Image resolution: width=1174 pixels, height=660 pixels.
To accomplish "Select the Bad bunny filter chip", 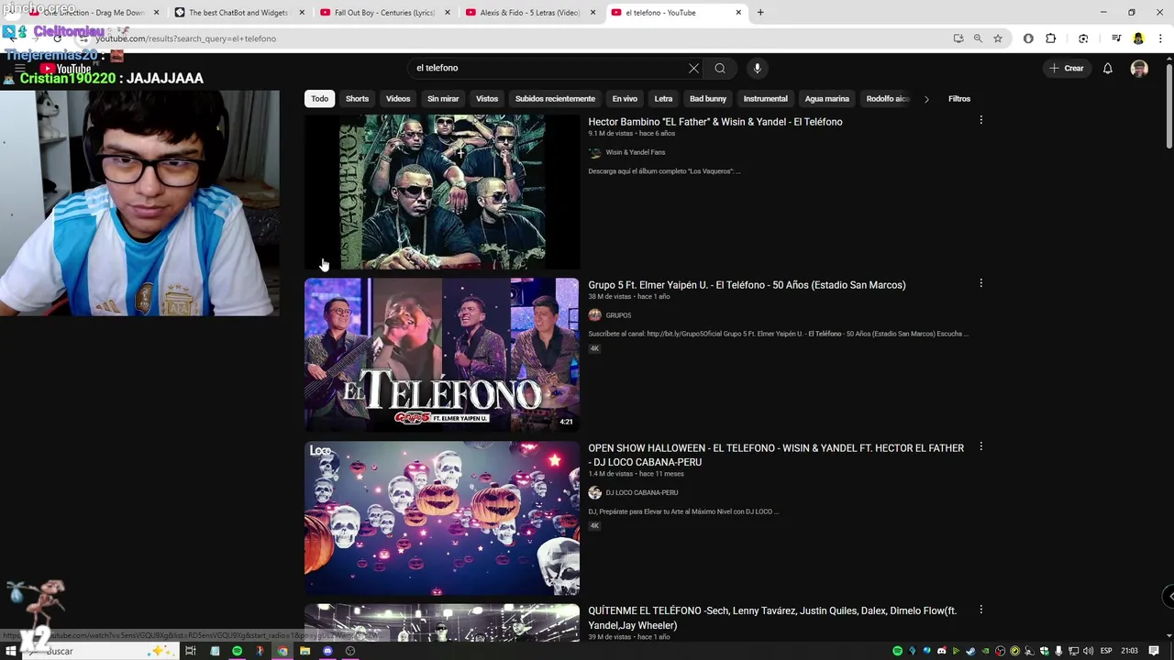I will (x=708, y=99).
